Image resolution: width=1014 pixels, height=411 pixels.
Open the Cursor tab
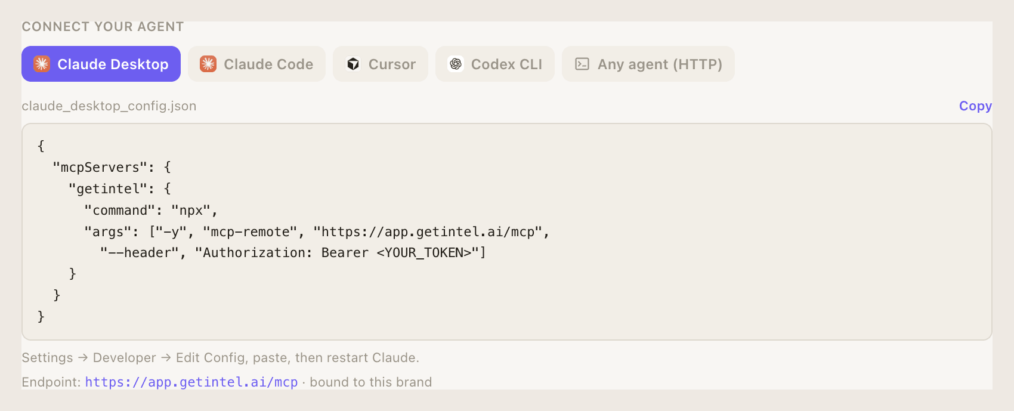pos(381,64)
